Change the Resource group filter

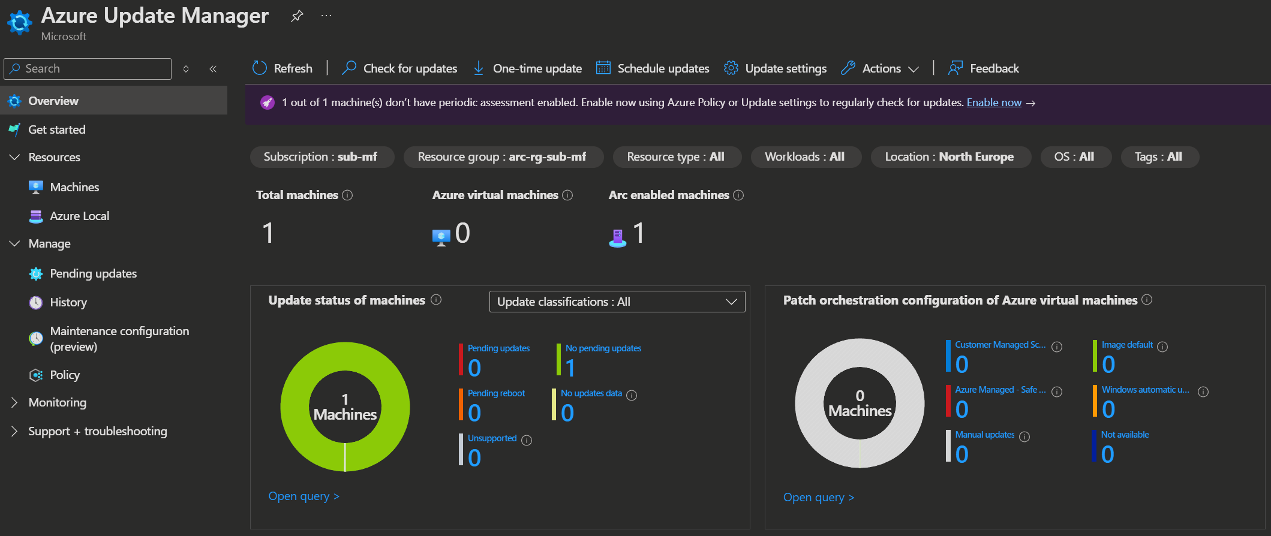(503, 157)
